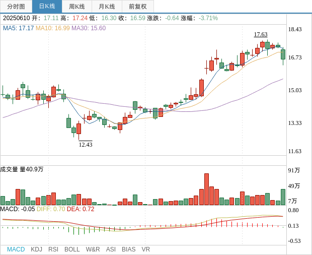
Task: Select the MACD indicator
Action: [x=16, y=249]
